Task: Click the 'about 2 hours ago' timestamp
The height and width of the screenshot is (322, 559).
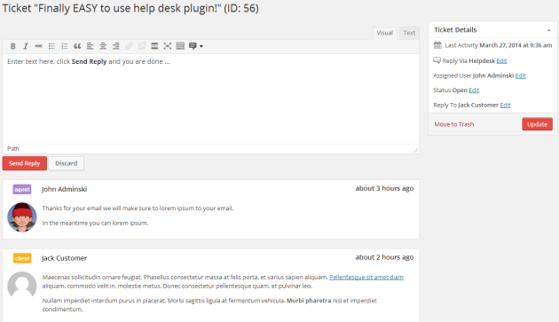Action: pyautogui.click(x=384, y=257)
